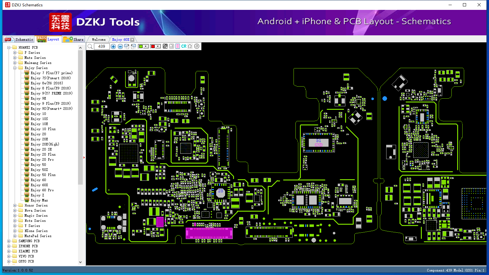Click the pink stripes icon in the toolbar

[x=178, y=46]
